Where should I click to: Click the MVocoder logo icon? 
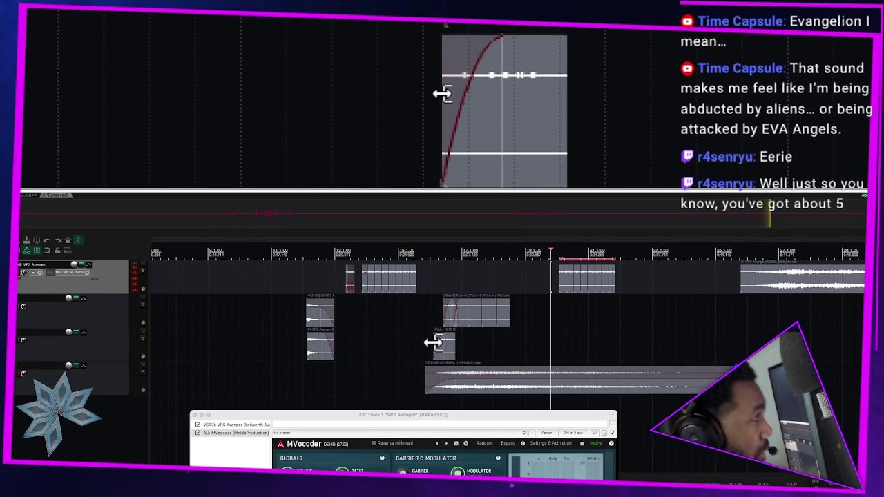tap(280, 443)
